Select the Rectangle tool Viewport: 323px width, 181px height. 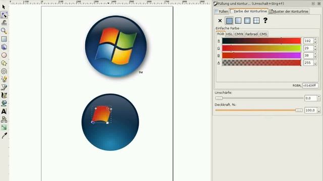point(4,39)
